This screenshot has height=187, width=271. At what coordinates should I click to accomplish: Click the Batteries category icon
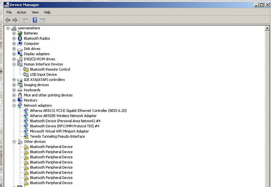tap(20, 33)
